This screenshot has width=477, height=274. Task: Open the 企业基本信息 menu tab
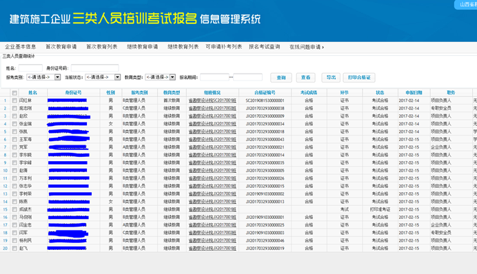point(21,47)
